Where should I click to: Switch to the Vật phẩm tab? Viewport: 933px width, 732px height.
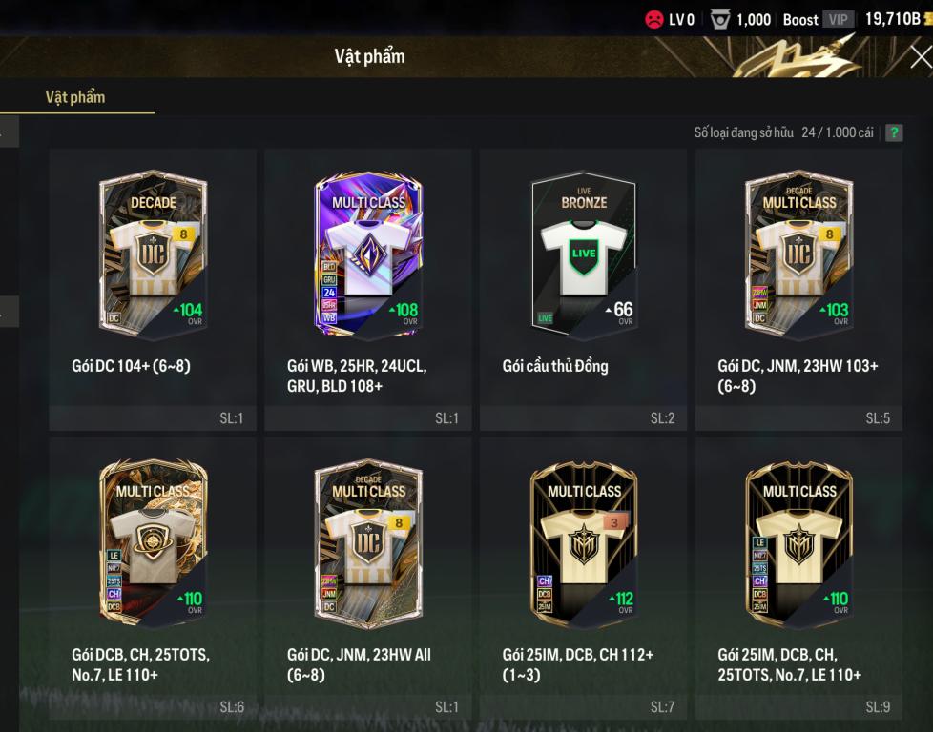[75, 97]
